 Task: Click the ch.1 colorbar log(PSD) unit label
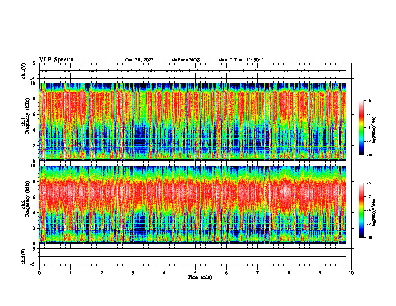[x=374, y=130]
